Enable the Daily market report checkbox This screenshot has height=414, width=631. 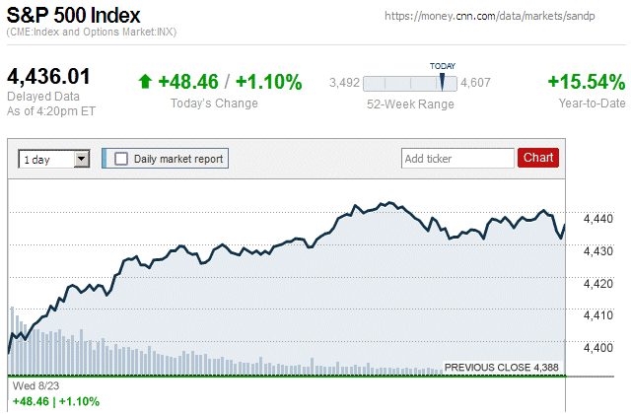click(x=121, y=158)
